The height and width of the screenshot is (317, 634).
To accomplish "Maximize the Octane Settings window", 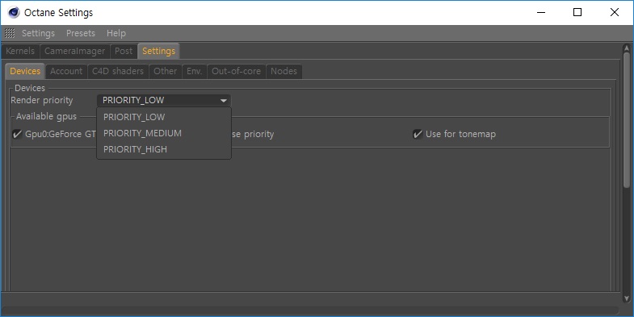I will (x=577, y=13).
